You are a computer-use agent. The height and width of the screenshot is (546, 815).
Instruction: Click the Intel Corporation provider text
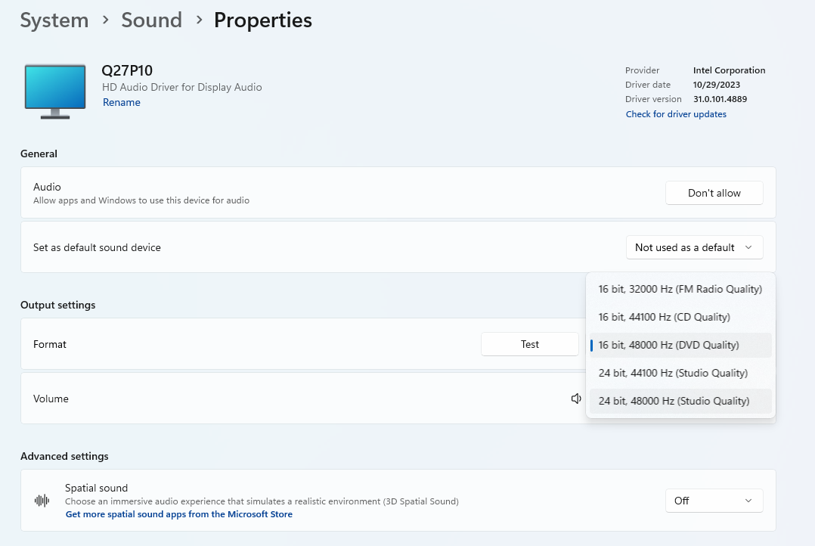click(x=729, y=70)
